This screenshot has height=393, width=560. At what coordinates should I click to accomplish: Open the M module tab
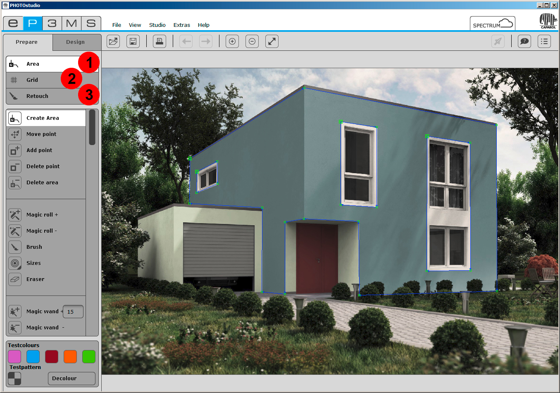71,23
